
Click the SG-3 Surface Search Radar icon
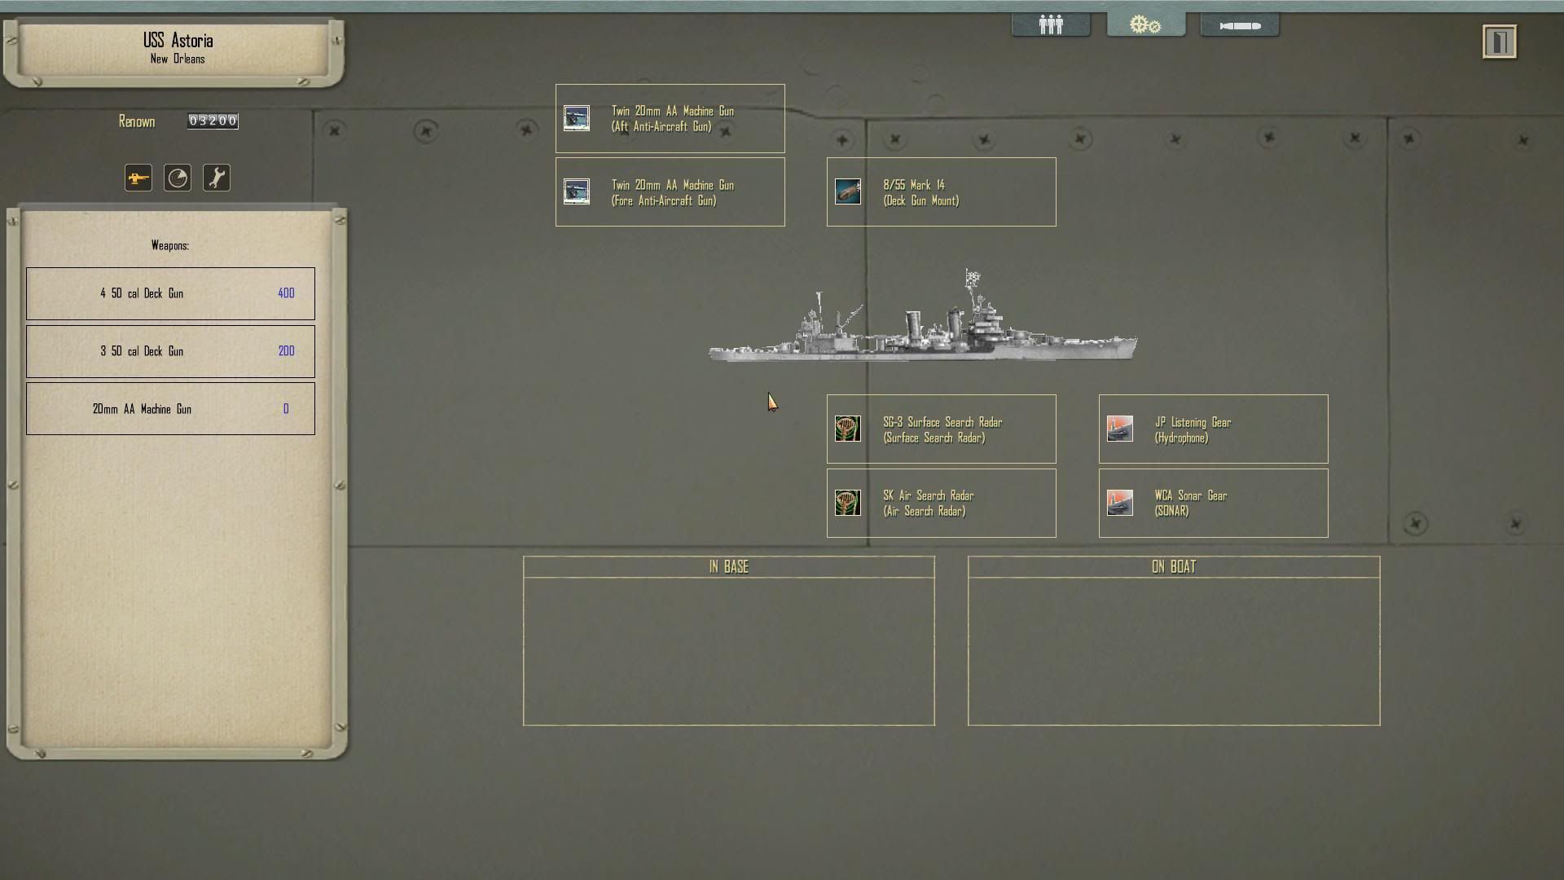[848, 429]
